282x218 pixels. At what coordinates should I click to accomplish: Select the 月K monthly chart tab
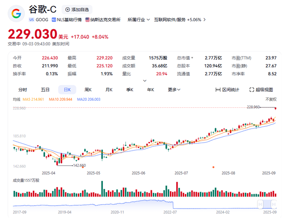pos(109,89)
